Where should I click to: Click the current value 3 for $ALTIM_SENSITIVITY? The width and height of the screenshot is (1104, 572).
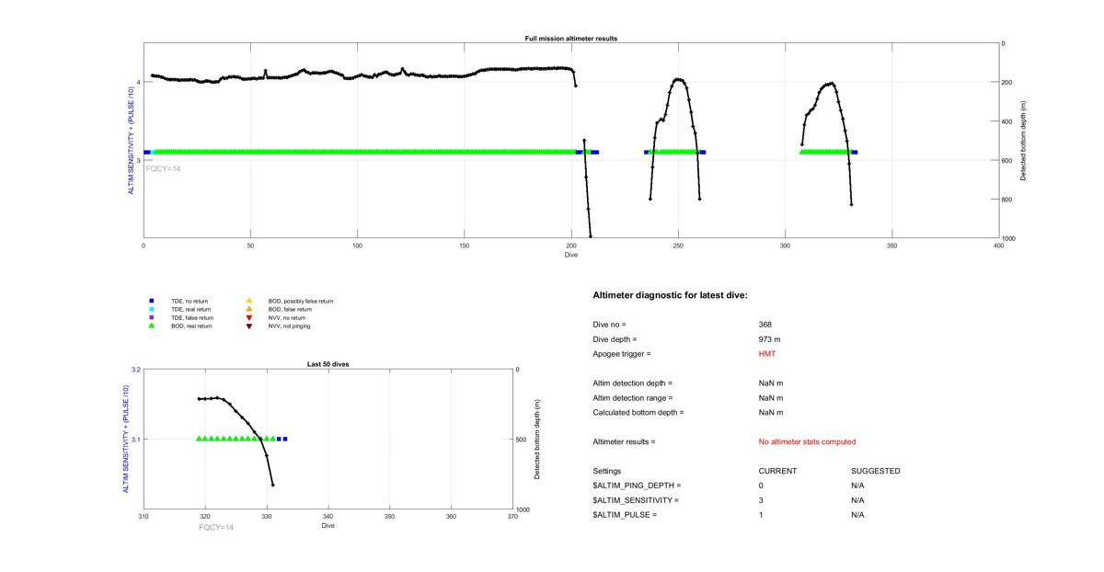tap(762, 500)
